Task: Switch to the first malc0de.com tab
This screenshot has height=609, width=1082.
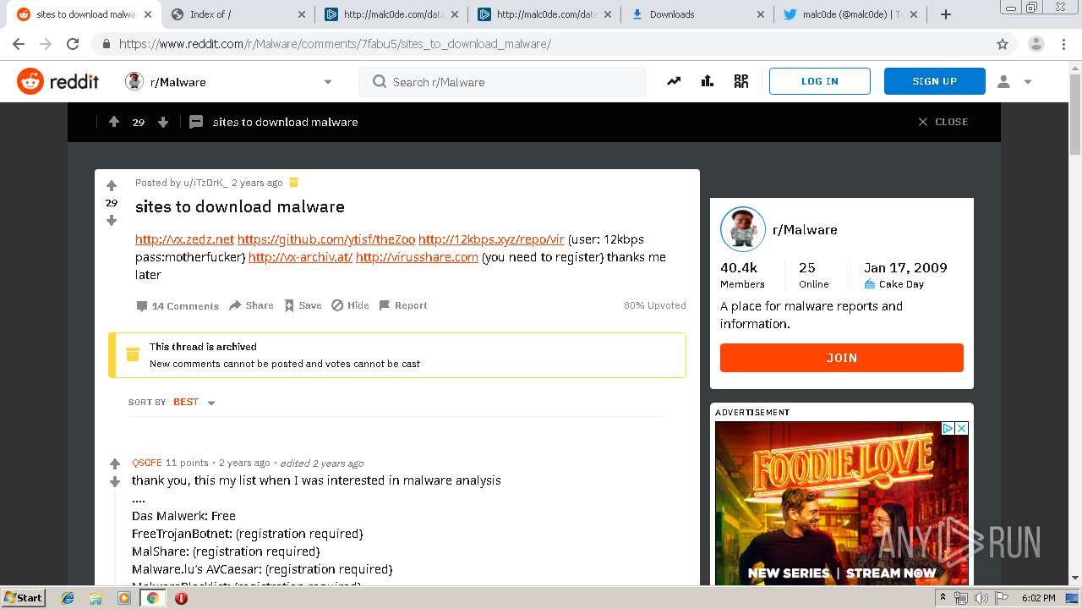Action: [x=391, y=14]
